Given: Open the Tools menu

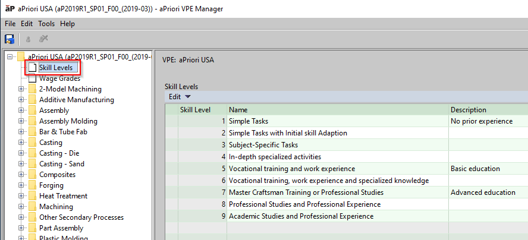Looking at the screenshot, I should pyautogui.click(x=46, y=24).
